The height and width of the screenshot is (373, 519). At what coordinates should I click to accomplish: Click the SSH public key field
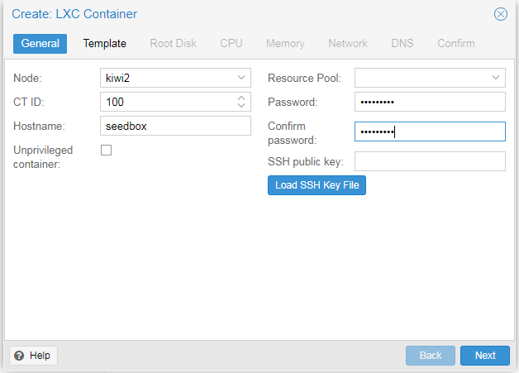pyautogui.click(x=429, y=161)
